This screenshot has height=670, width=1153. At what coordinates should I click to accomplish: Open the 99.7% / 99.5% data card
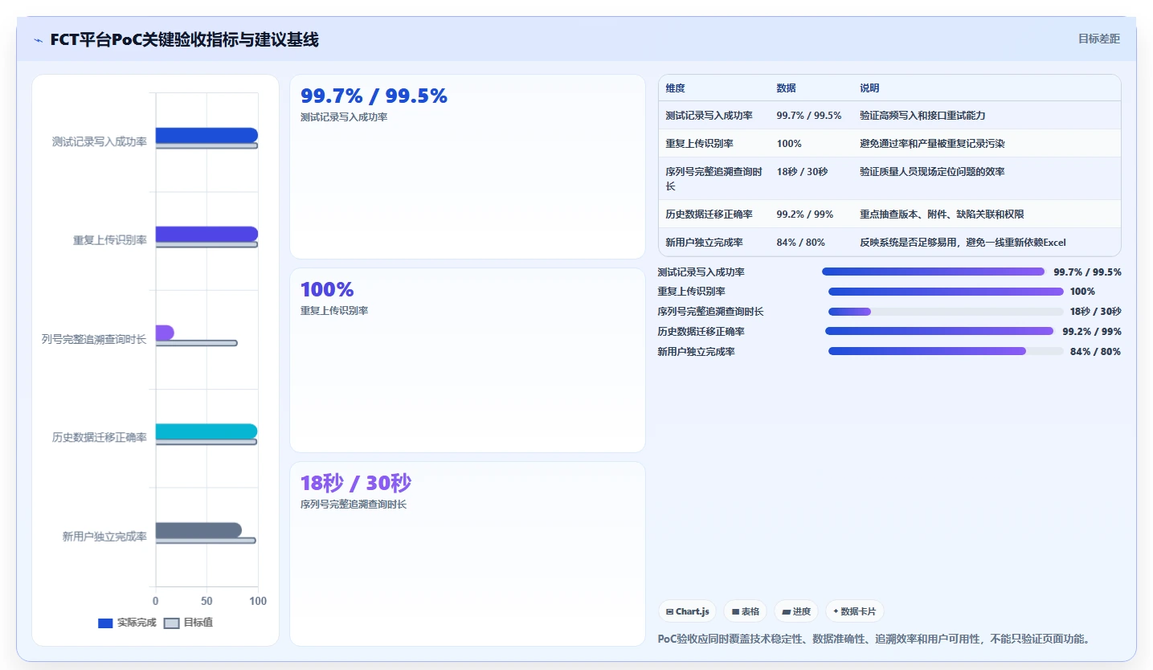468,166
